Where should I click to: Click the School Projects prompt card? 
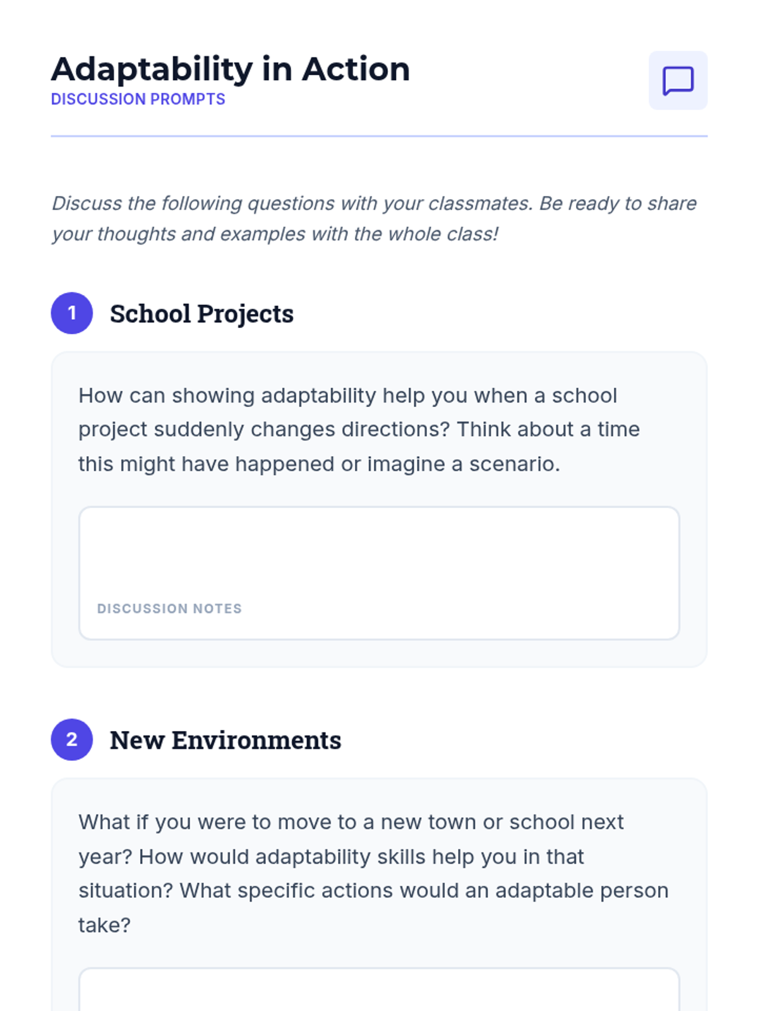(x=379, y=509)
